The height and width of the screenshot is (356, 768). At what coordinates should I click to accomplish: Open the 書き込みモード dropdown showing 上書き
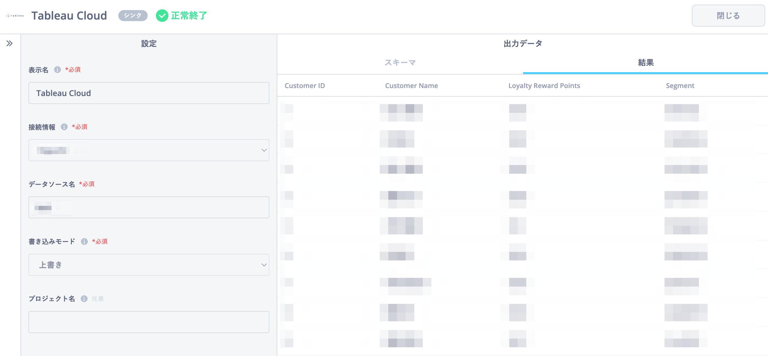[x=149, y=265]
